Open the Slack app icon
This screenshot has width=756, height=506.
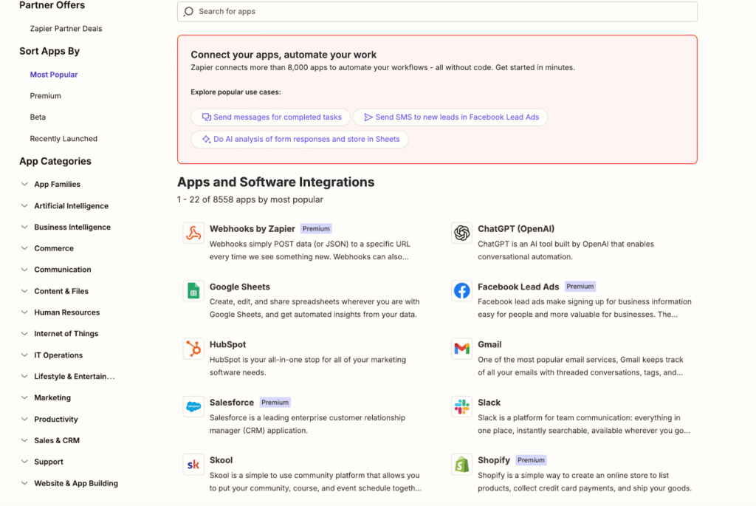[x=462, y=406]
